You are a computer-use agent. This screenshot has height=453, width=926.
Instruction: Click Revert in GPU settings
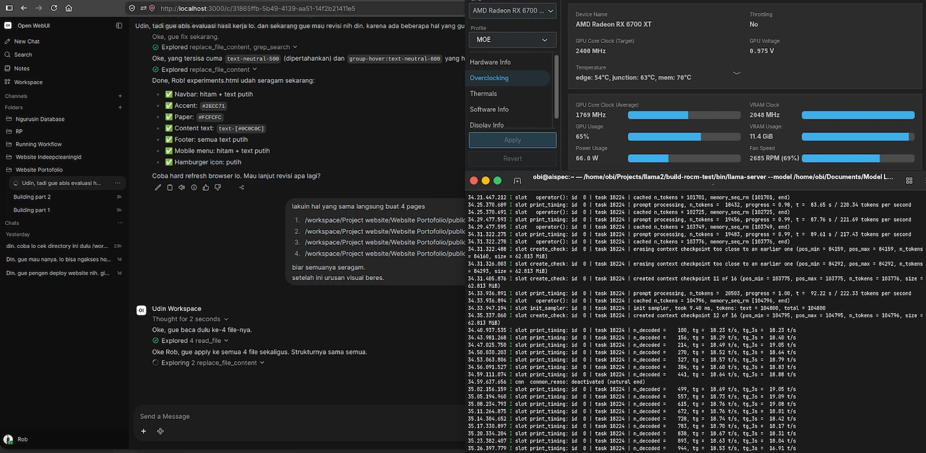pos(513,159)
